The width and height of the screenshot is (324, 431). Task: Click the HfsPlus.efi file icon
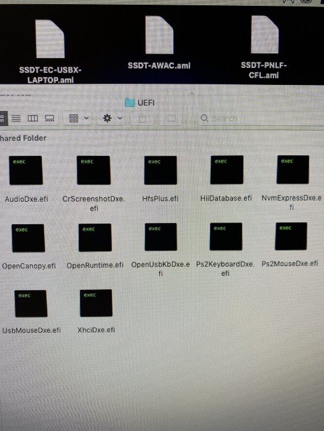161,170
